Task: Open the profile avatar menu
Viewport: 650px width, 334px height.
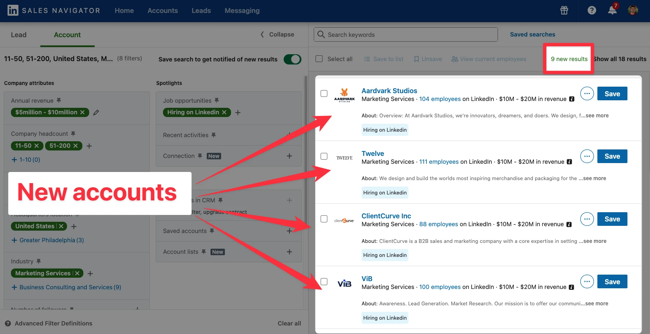Action: click(633, 10)
